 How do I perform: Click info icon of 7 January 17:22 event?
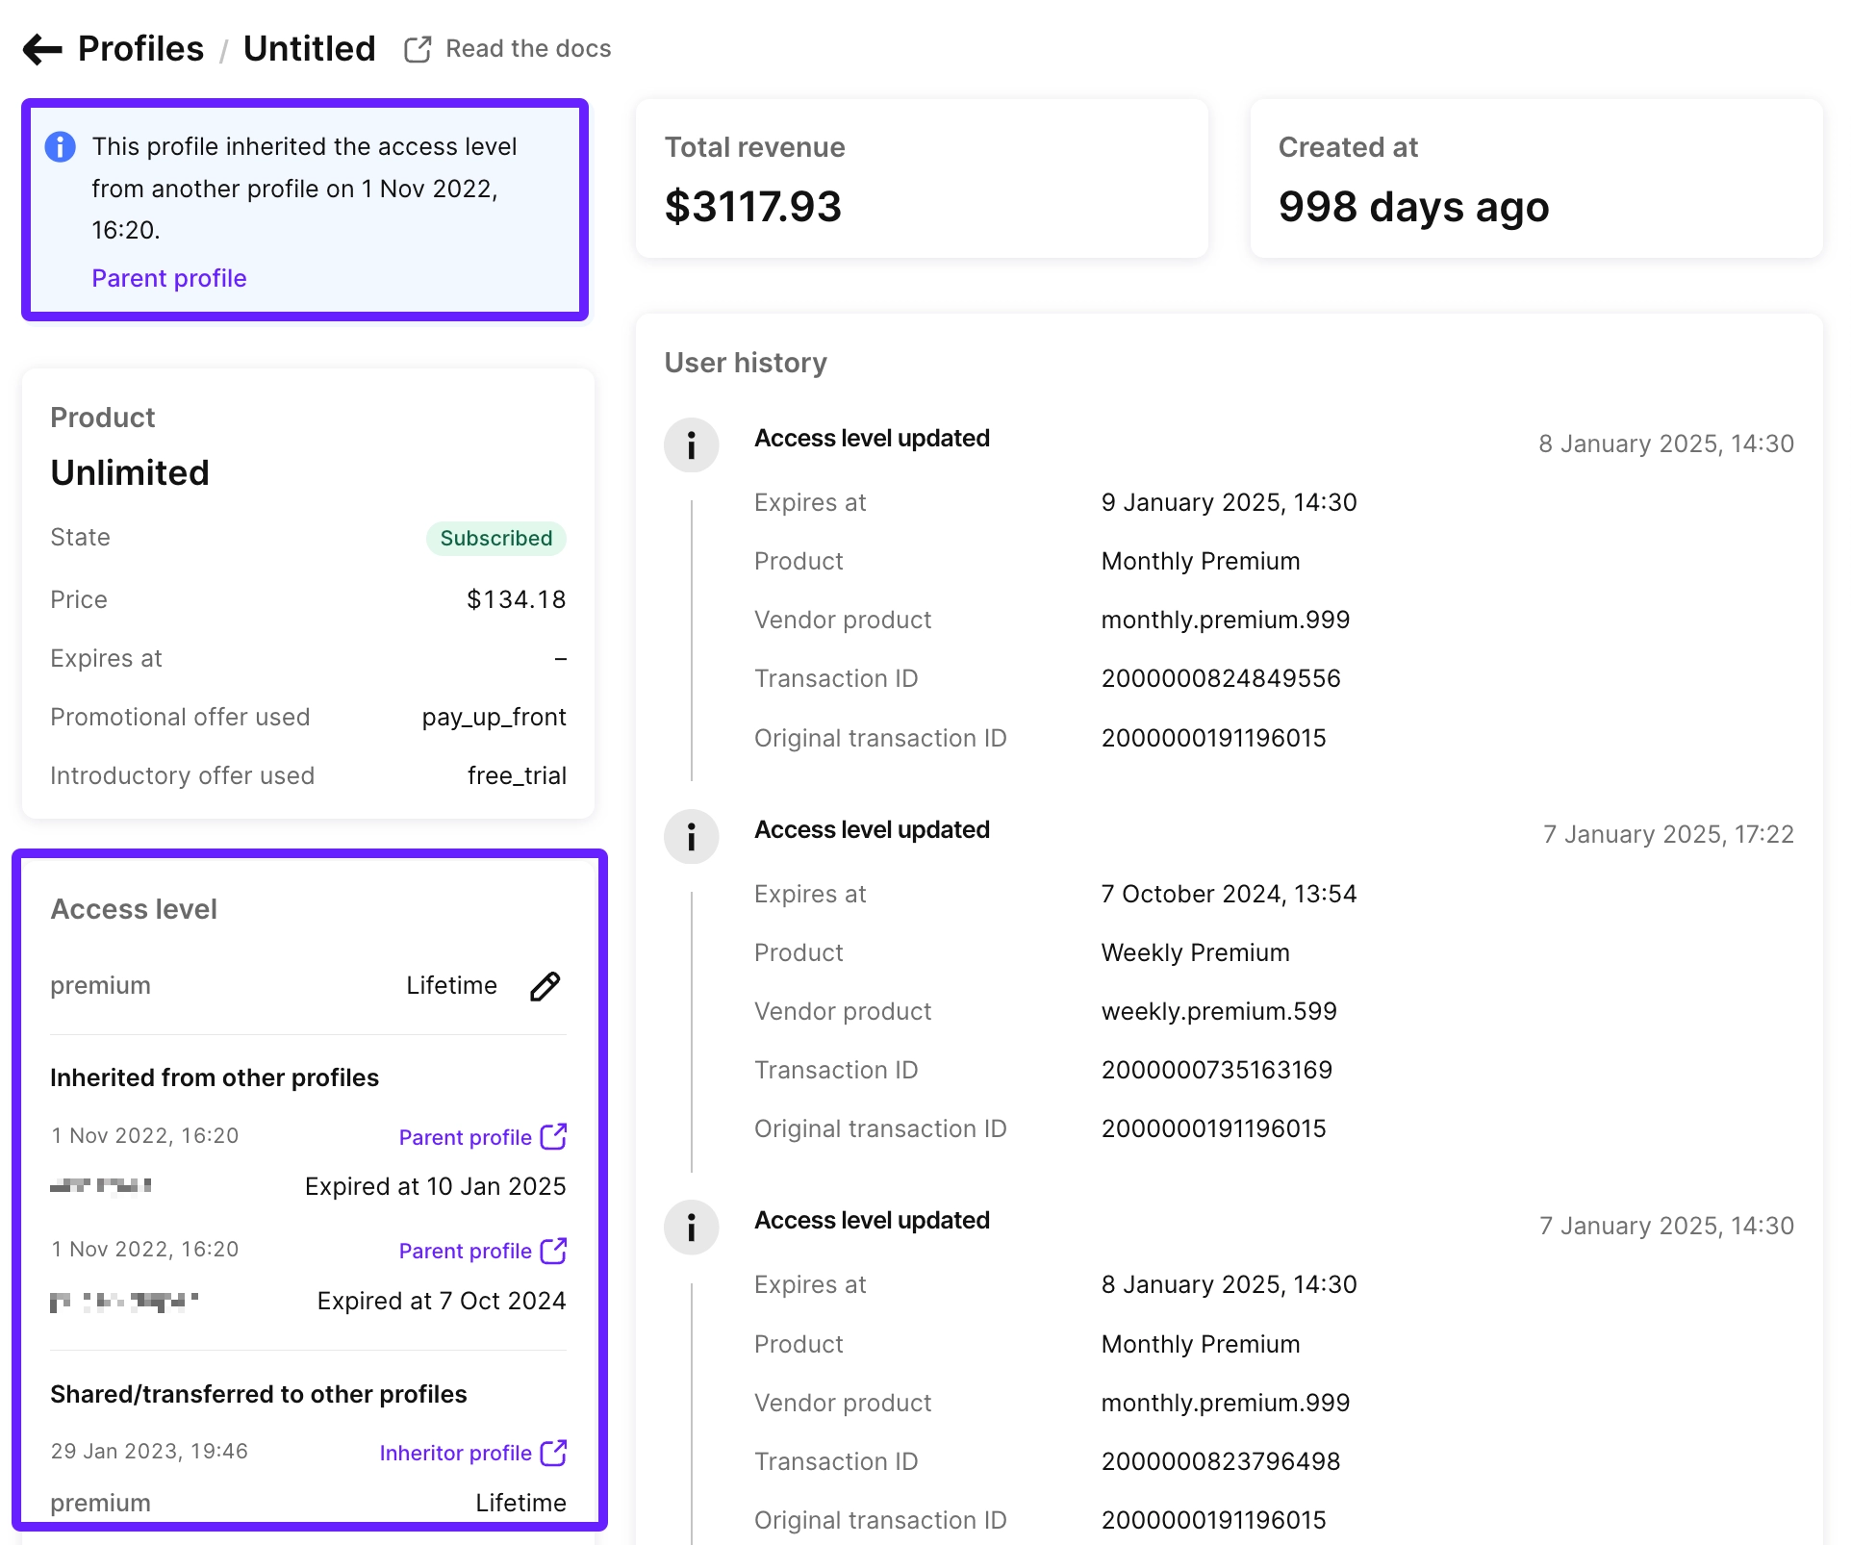(691, 836)
